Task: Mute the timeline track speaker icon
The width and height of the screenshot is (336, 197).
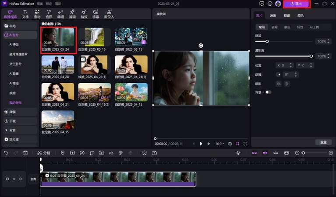Action: pyautogui.click(x=21, y=179)
